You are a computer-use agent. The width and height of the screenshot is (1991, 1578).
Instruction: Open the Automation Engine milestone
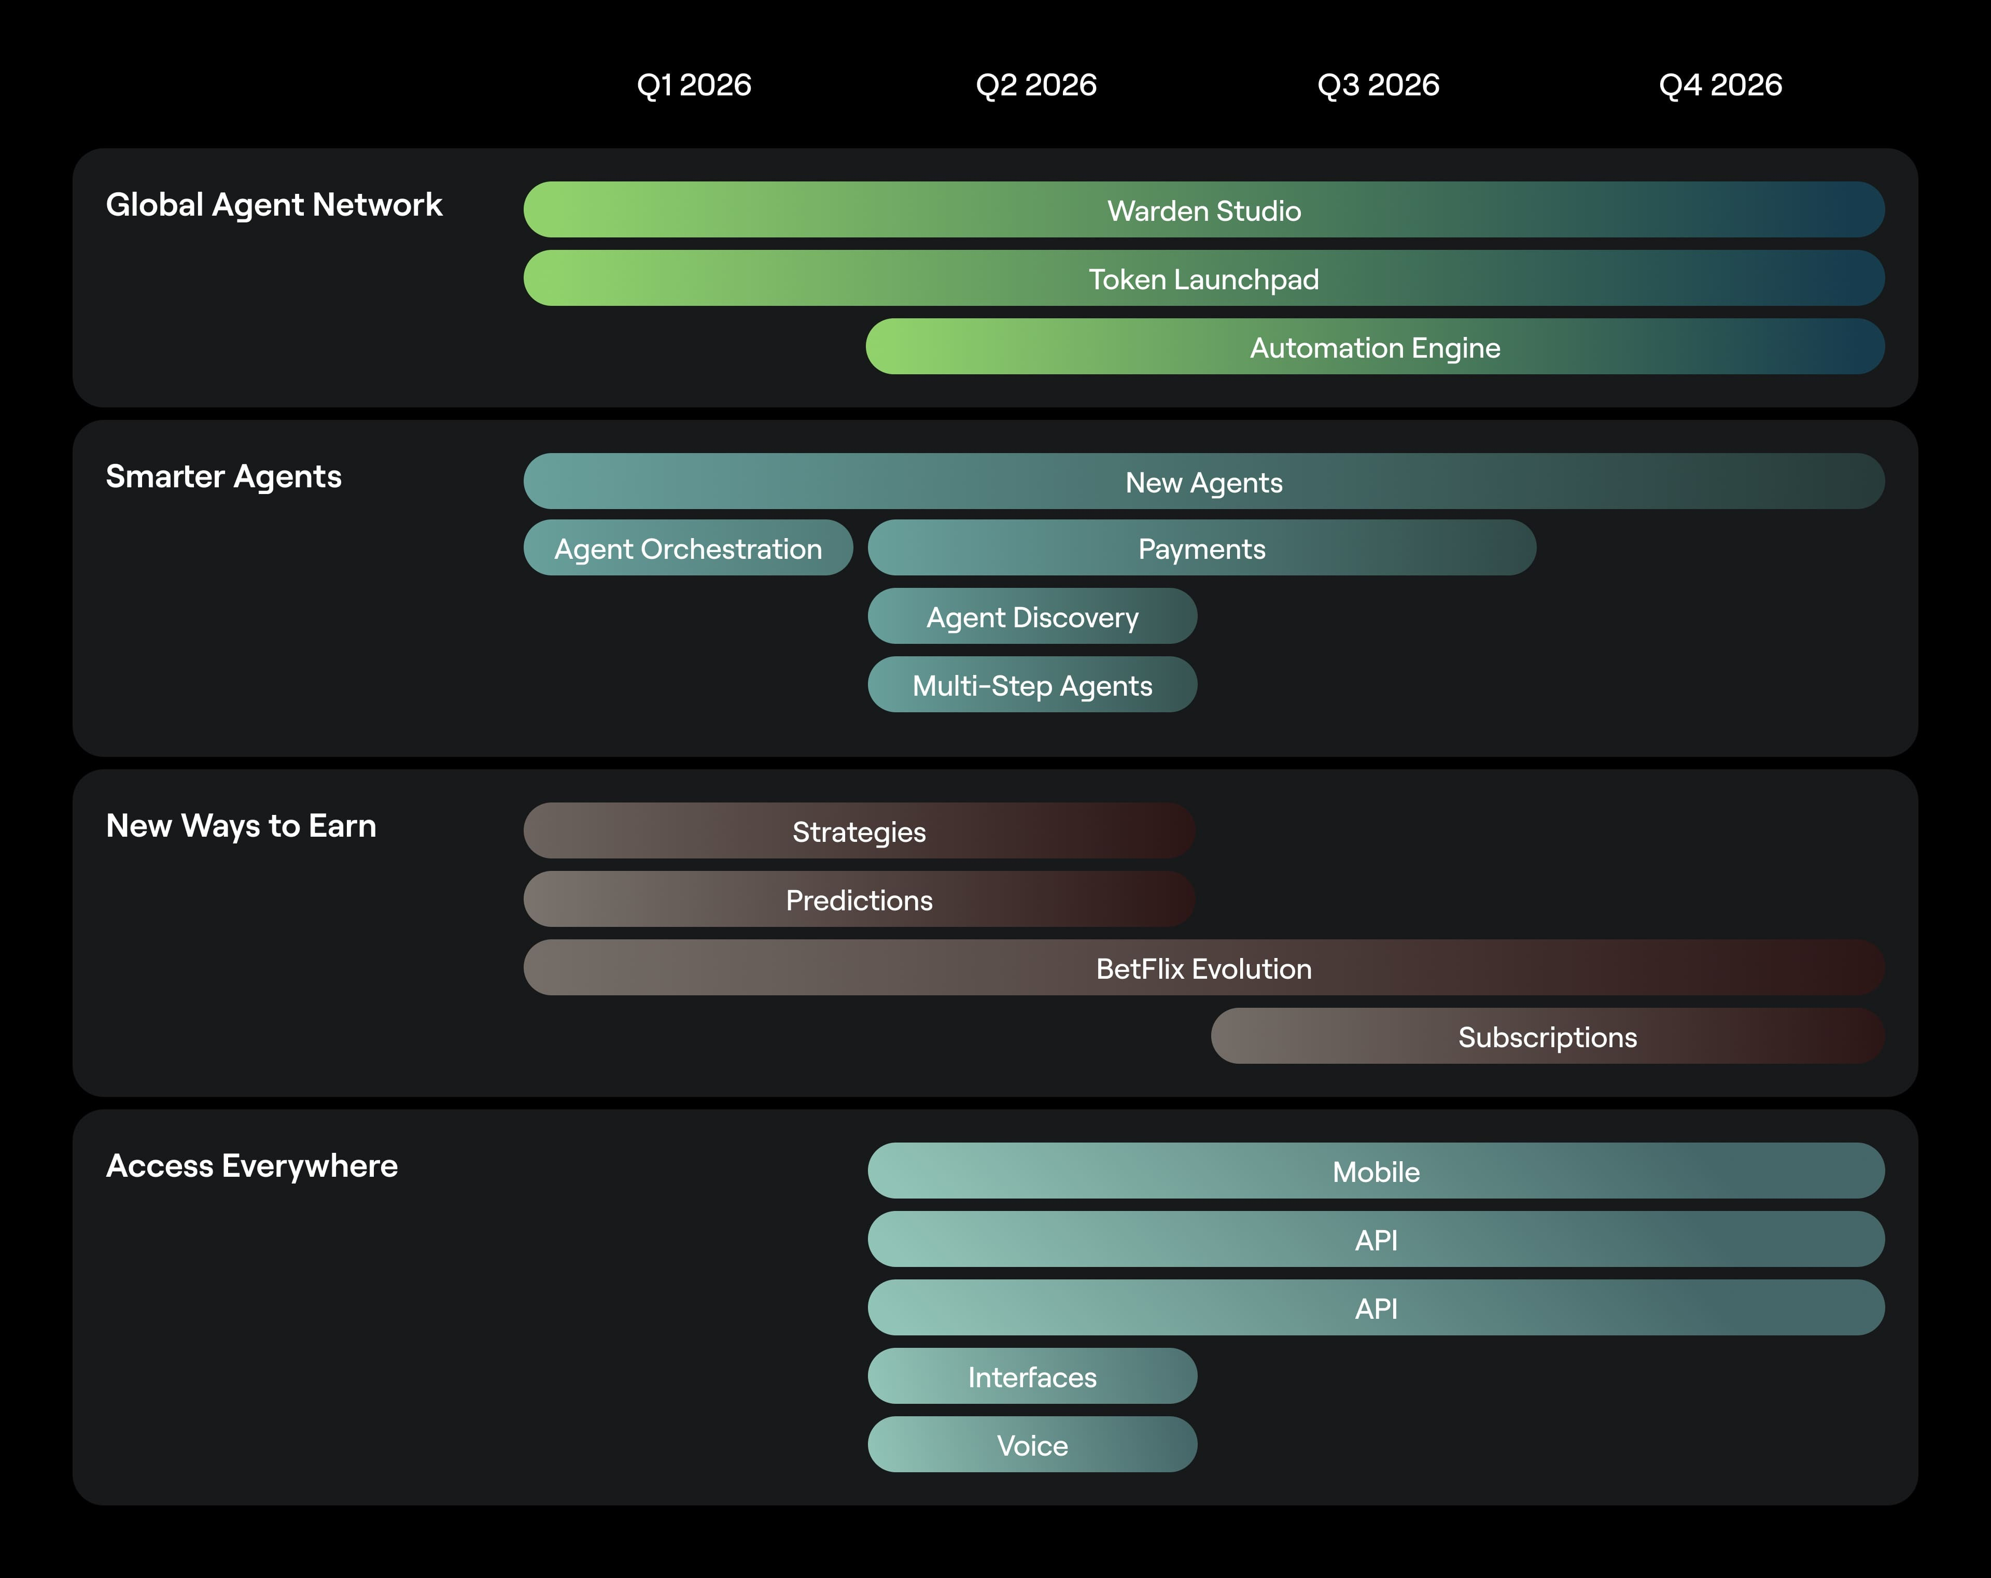(x=1376, y=348)
